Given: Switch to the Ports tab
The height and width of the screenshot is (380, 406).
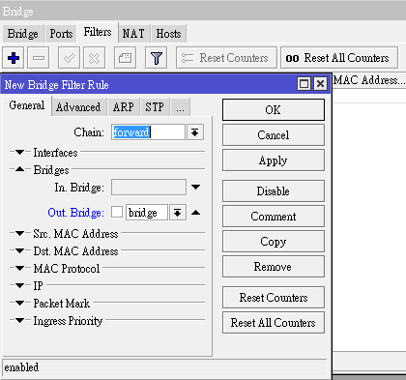Looking at the screenshot, I should (x=61, y=34).
